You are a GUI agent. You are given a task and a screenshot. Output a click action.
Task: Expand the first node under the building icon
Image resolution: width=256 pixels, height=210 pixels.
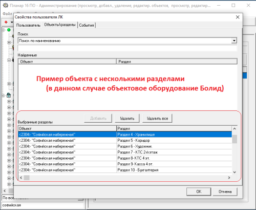9,102
